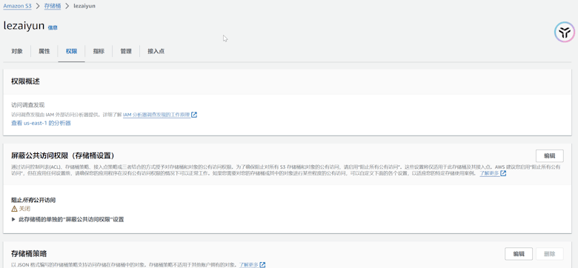Click the 阻止所有公开访问 label
The height and width of the screenshot is (268, 578).
coord(33,201)
